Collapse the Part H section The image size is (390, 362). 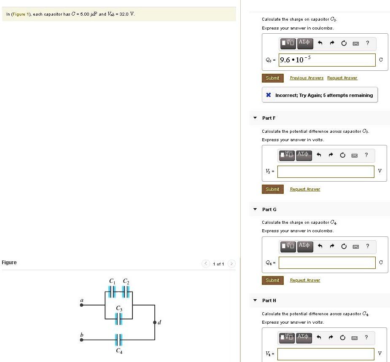click(255, 300)
